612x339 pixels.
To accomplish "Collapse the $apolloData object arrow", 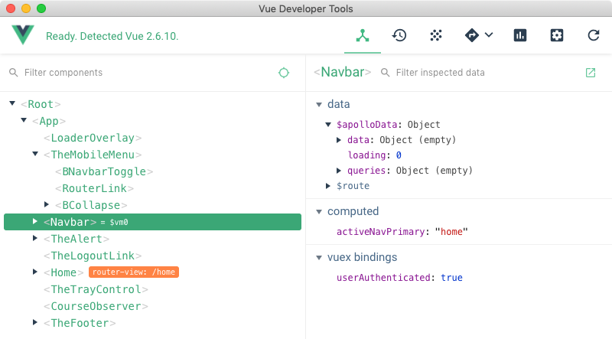I will [328, 125].
